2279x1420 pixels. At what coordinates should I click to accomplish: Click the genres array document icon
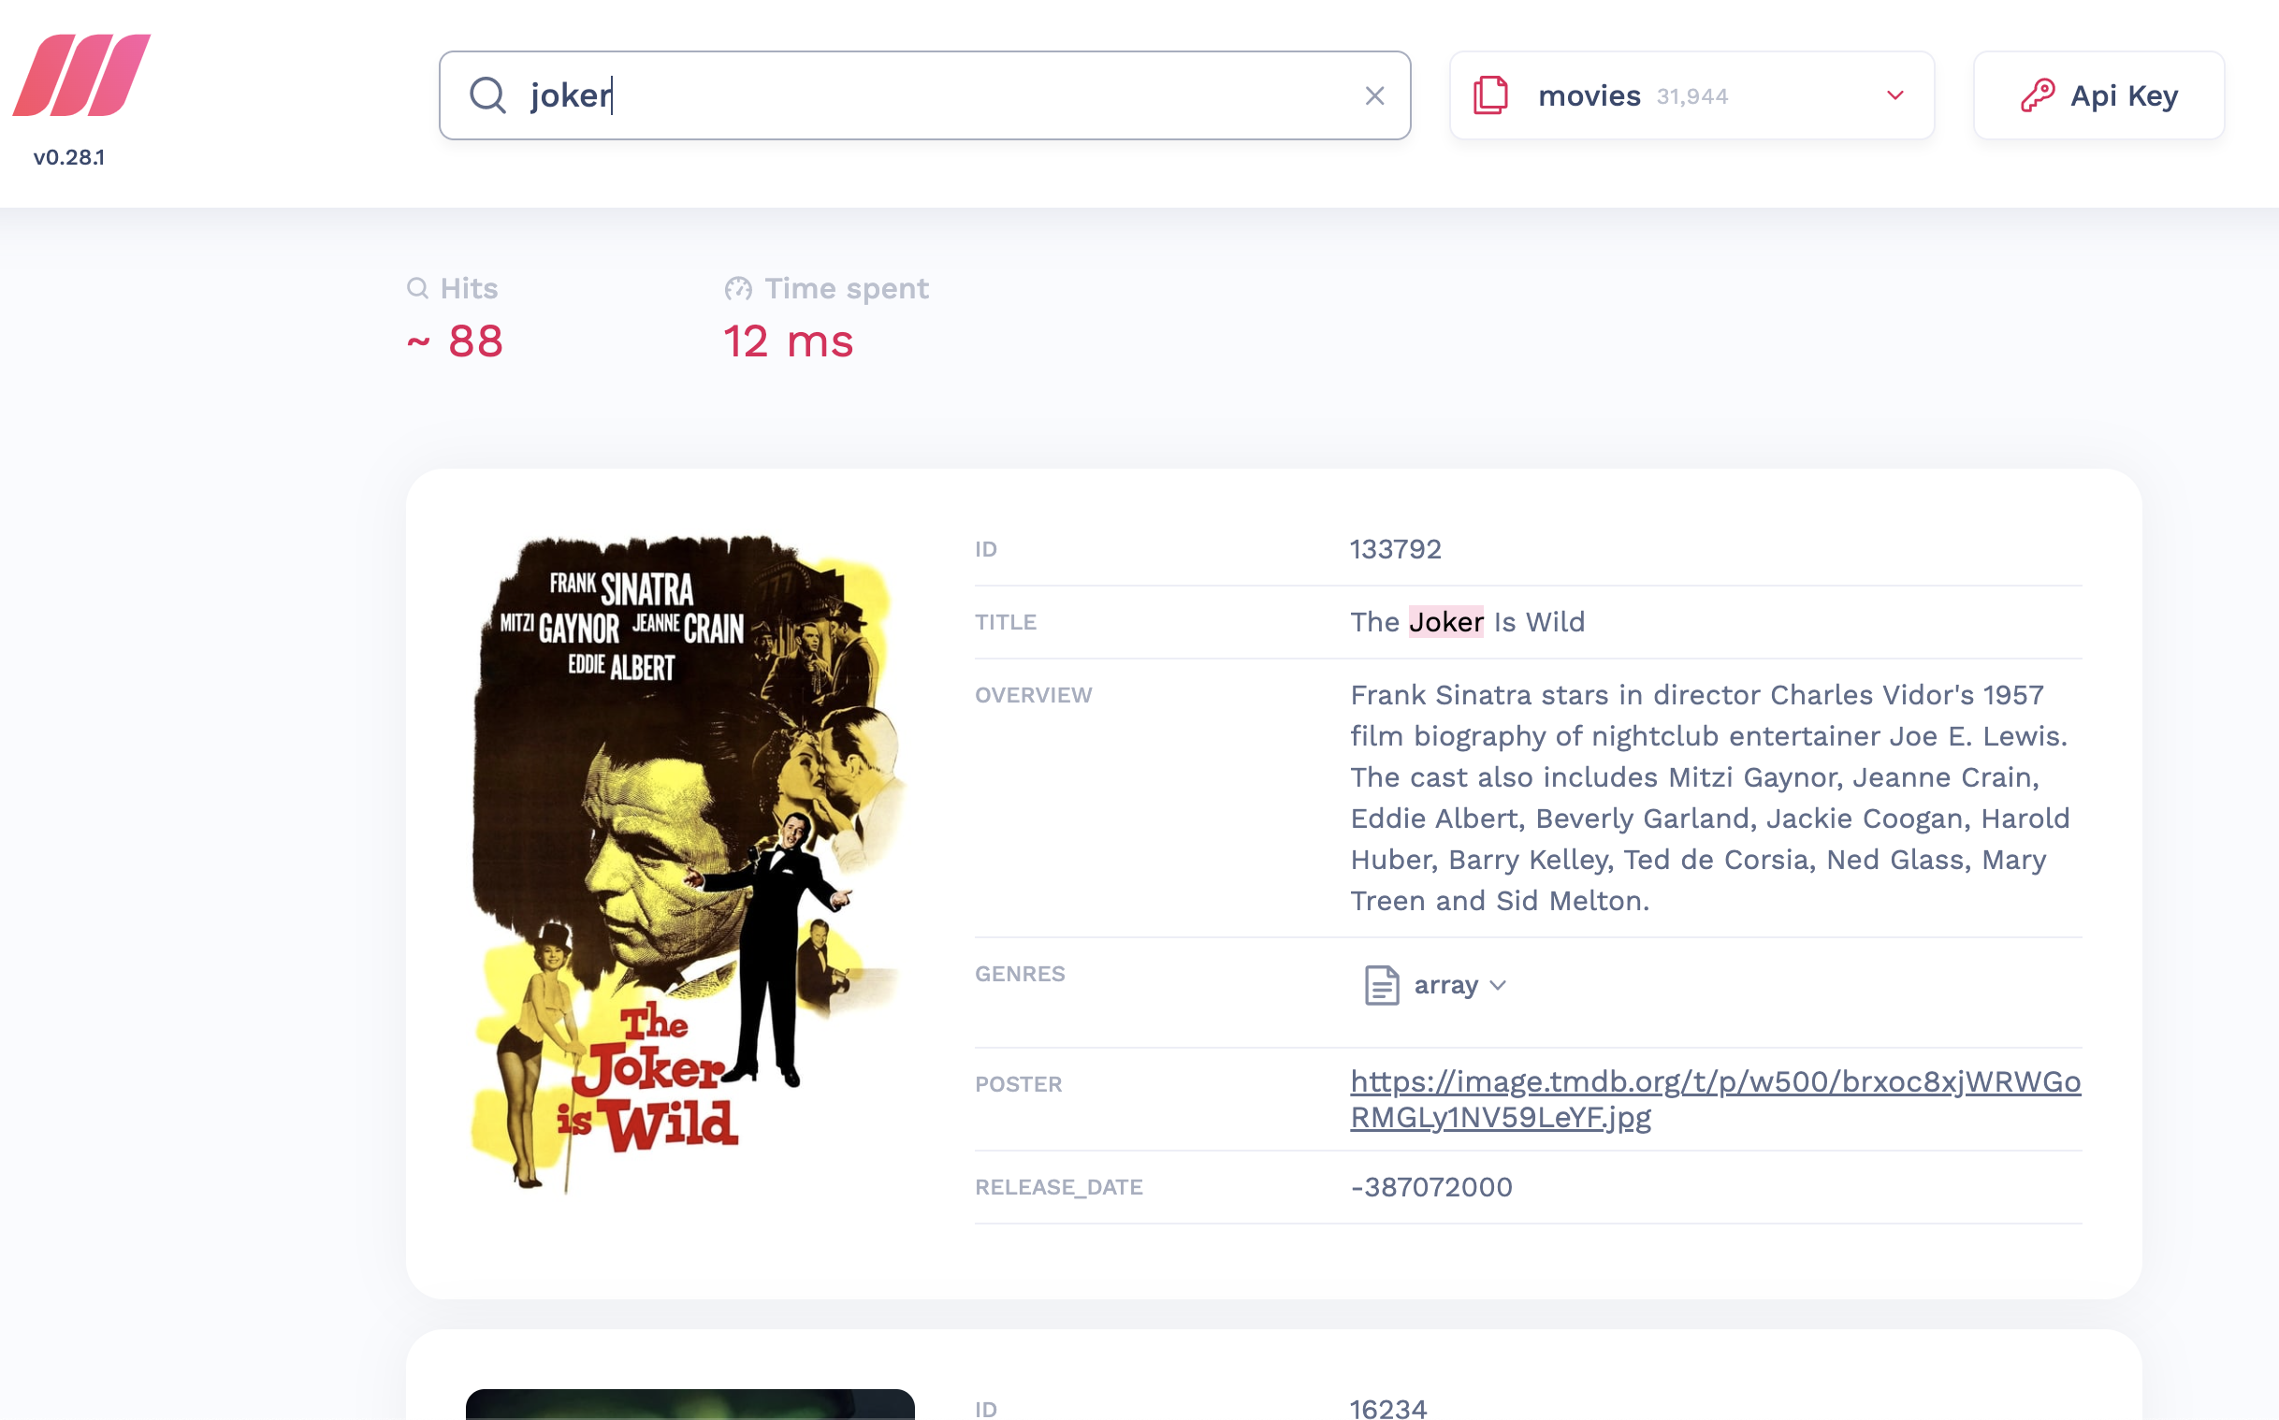[1380, 985]
